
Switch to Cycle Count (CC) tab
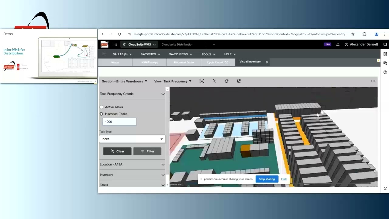tap(218, 62)
